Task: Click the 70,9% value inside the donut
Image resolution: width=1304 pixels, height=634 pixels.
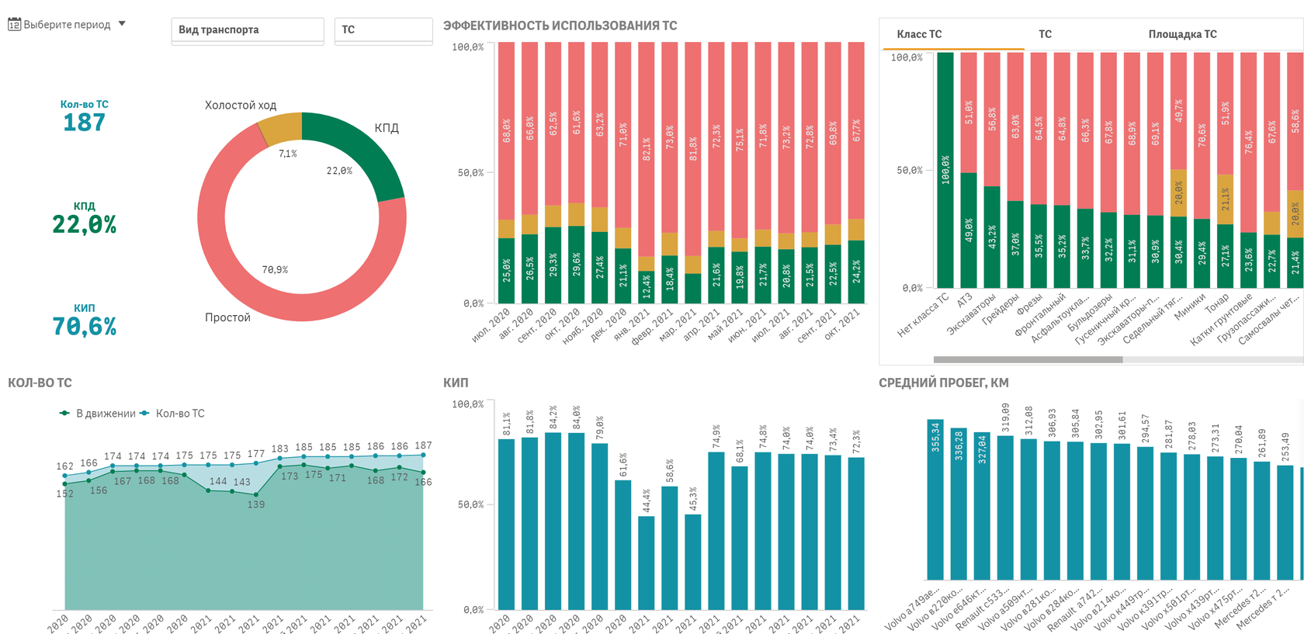Action: pyautogui.click(x=275, y=270)
